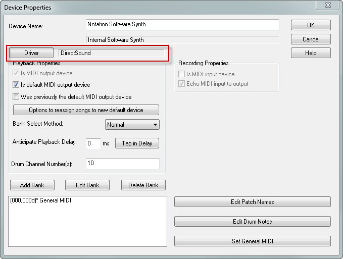Open Help for device properties
The width and height of the screenshot is (343, 259).
click(311, 53)
